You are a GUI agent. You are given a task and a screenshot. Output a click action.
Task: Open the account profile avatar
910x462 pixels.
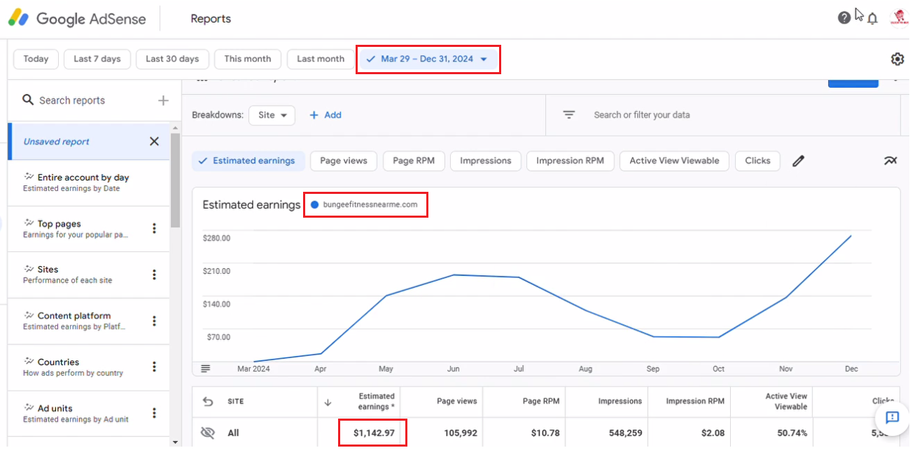[x=898, y=17]
